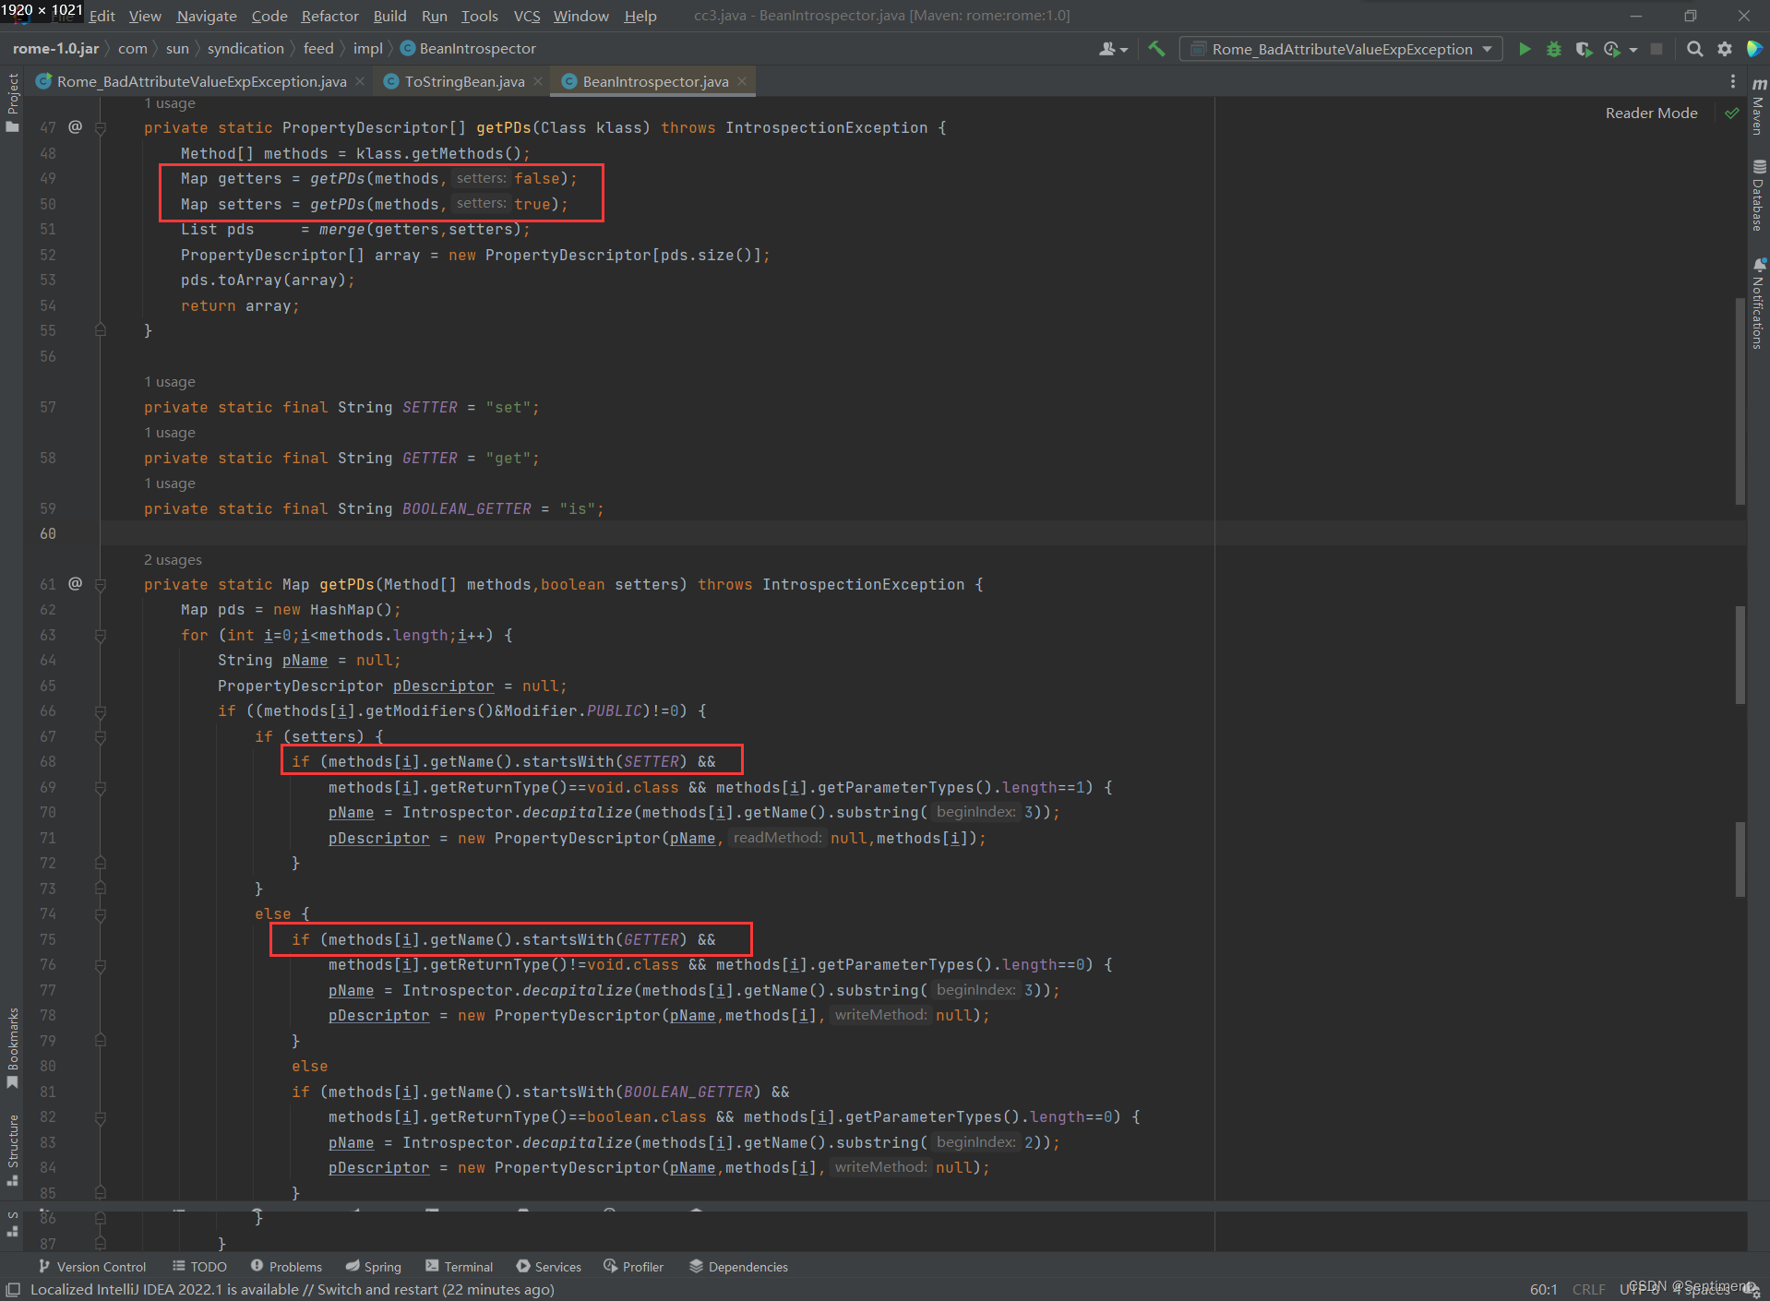This screenshot has height=1301, width=1770.
Task: Close the Rome_BadAttributeValueExpException.java tab
Action: pos(360,81)
